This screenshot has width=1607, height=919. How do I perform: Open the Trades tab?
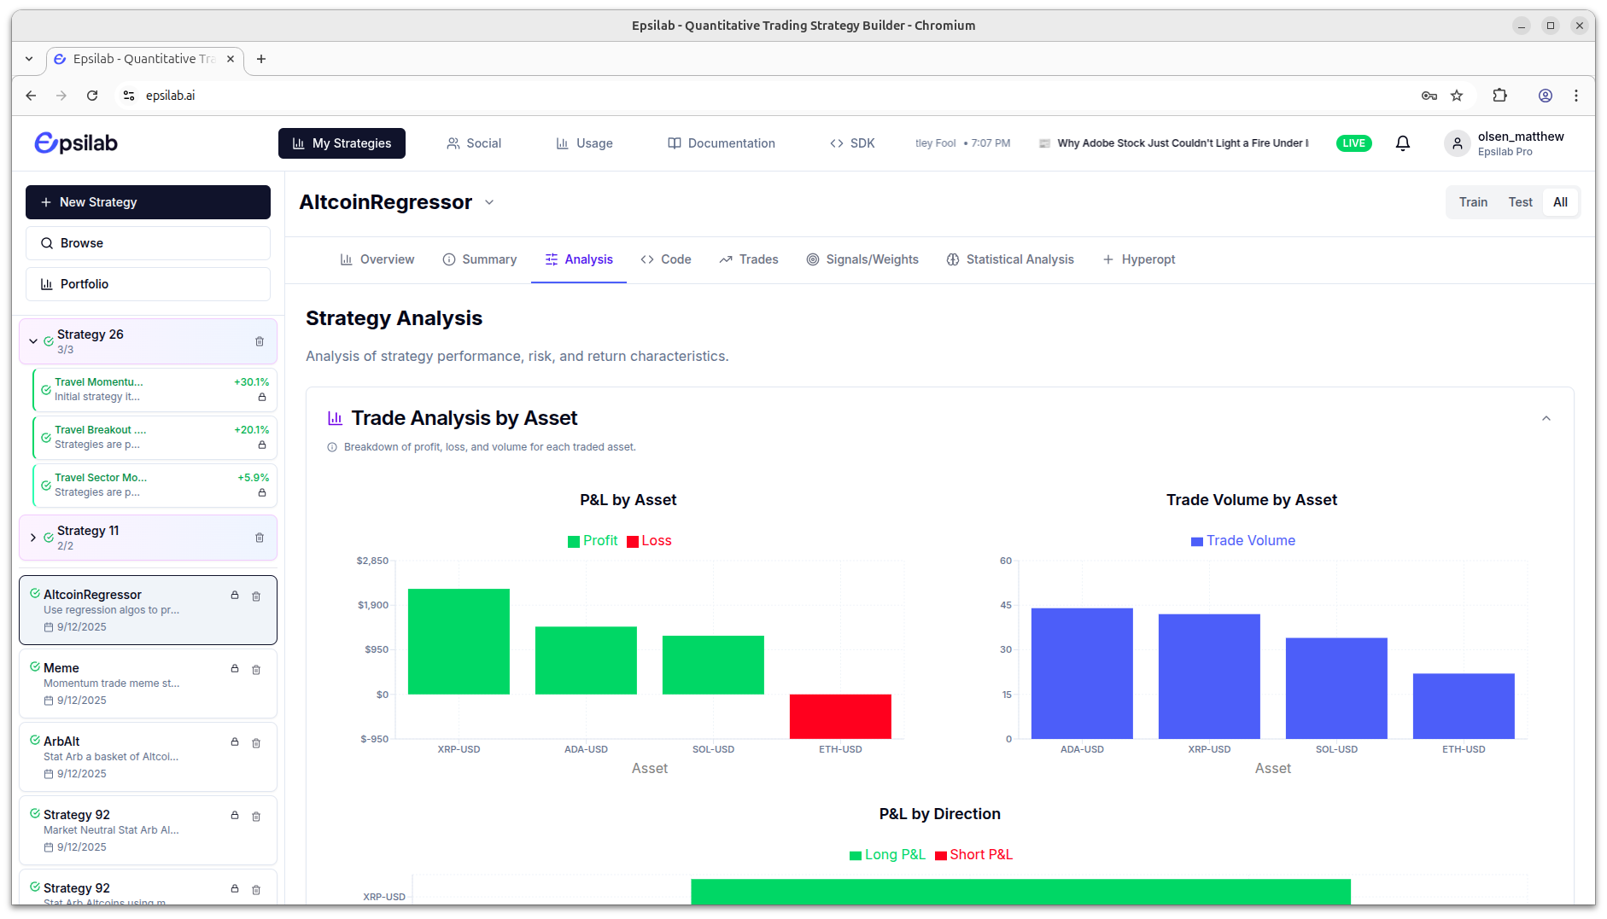749,259
